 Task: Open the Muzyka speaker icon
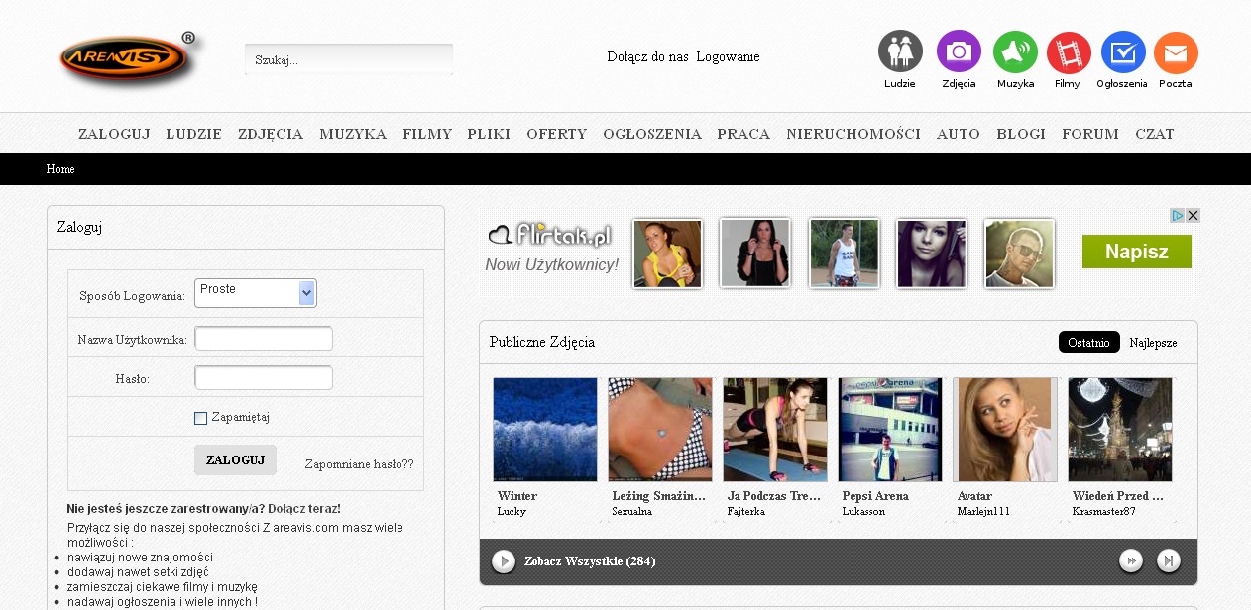1015,51
